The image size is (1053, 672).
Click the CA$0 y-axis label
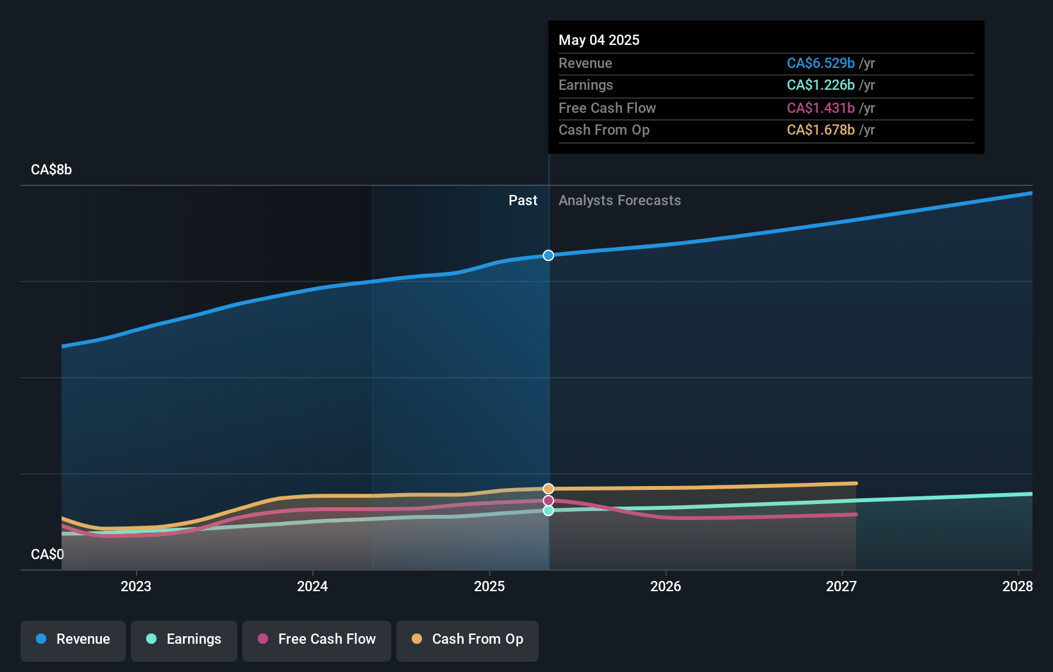pos(47,554)
